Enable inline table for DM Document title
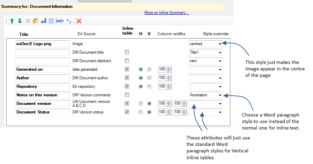The height and width of the screenshot is (164, 313). coord(127,52)
